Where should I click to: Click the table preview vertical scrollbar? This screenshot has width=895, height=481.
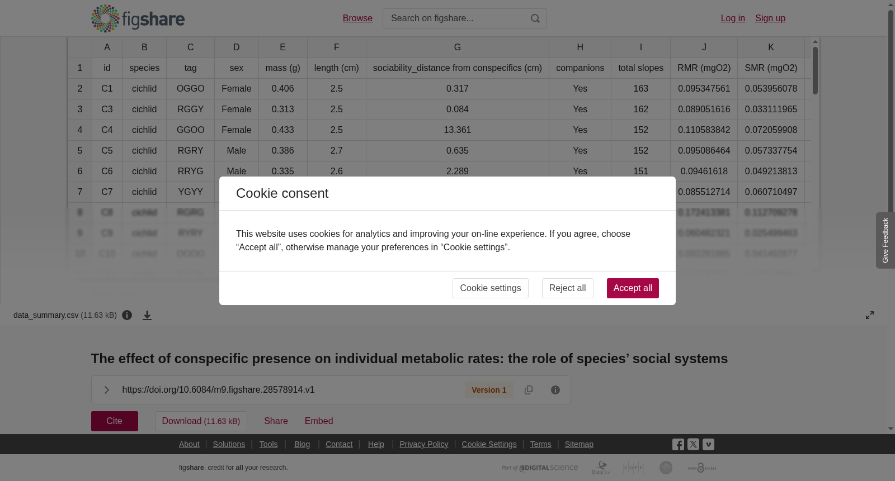coord(815,70)
